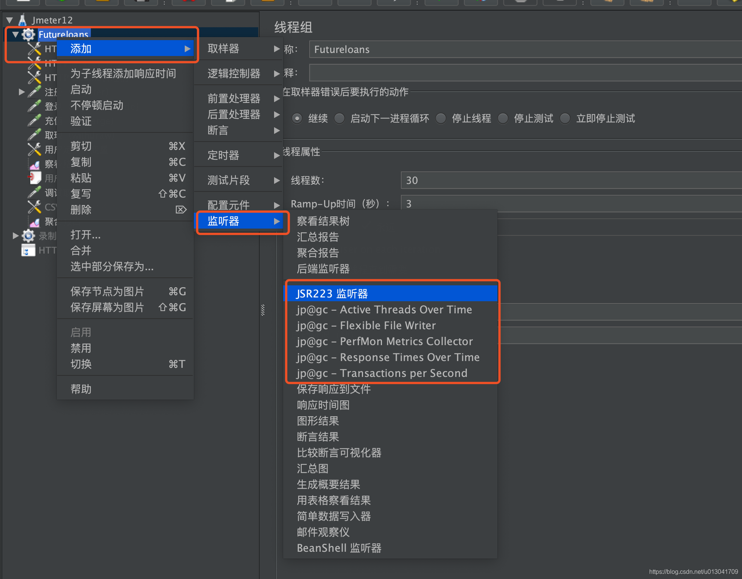Click the 调 sampler pipette icon

point(34,192)
